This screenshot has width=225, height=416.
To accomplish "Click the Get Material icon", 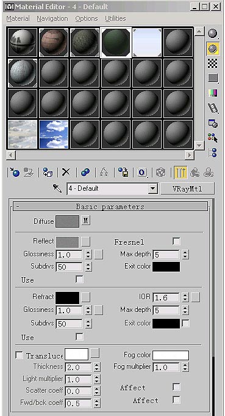I will [x=14, y=173].
